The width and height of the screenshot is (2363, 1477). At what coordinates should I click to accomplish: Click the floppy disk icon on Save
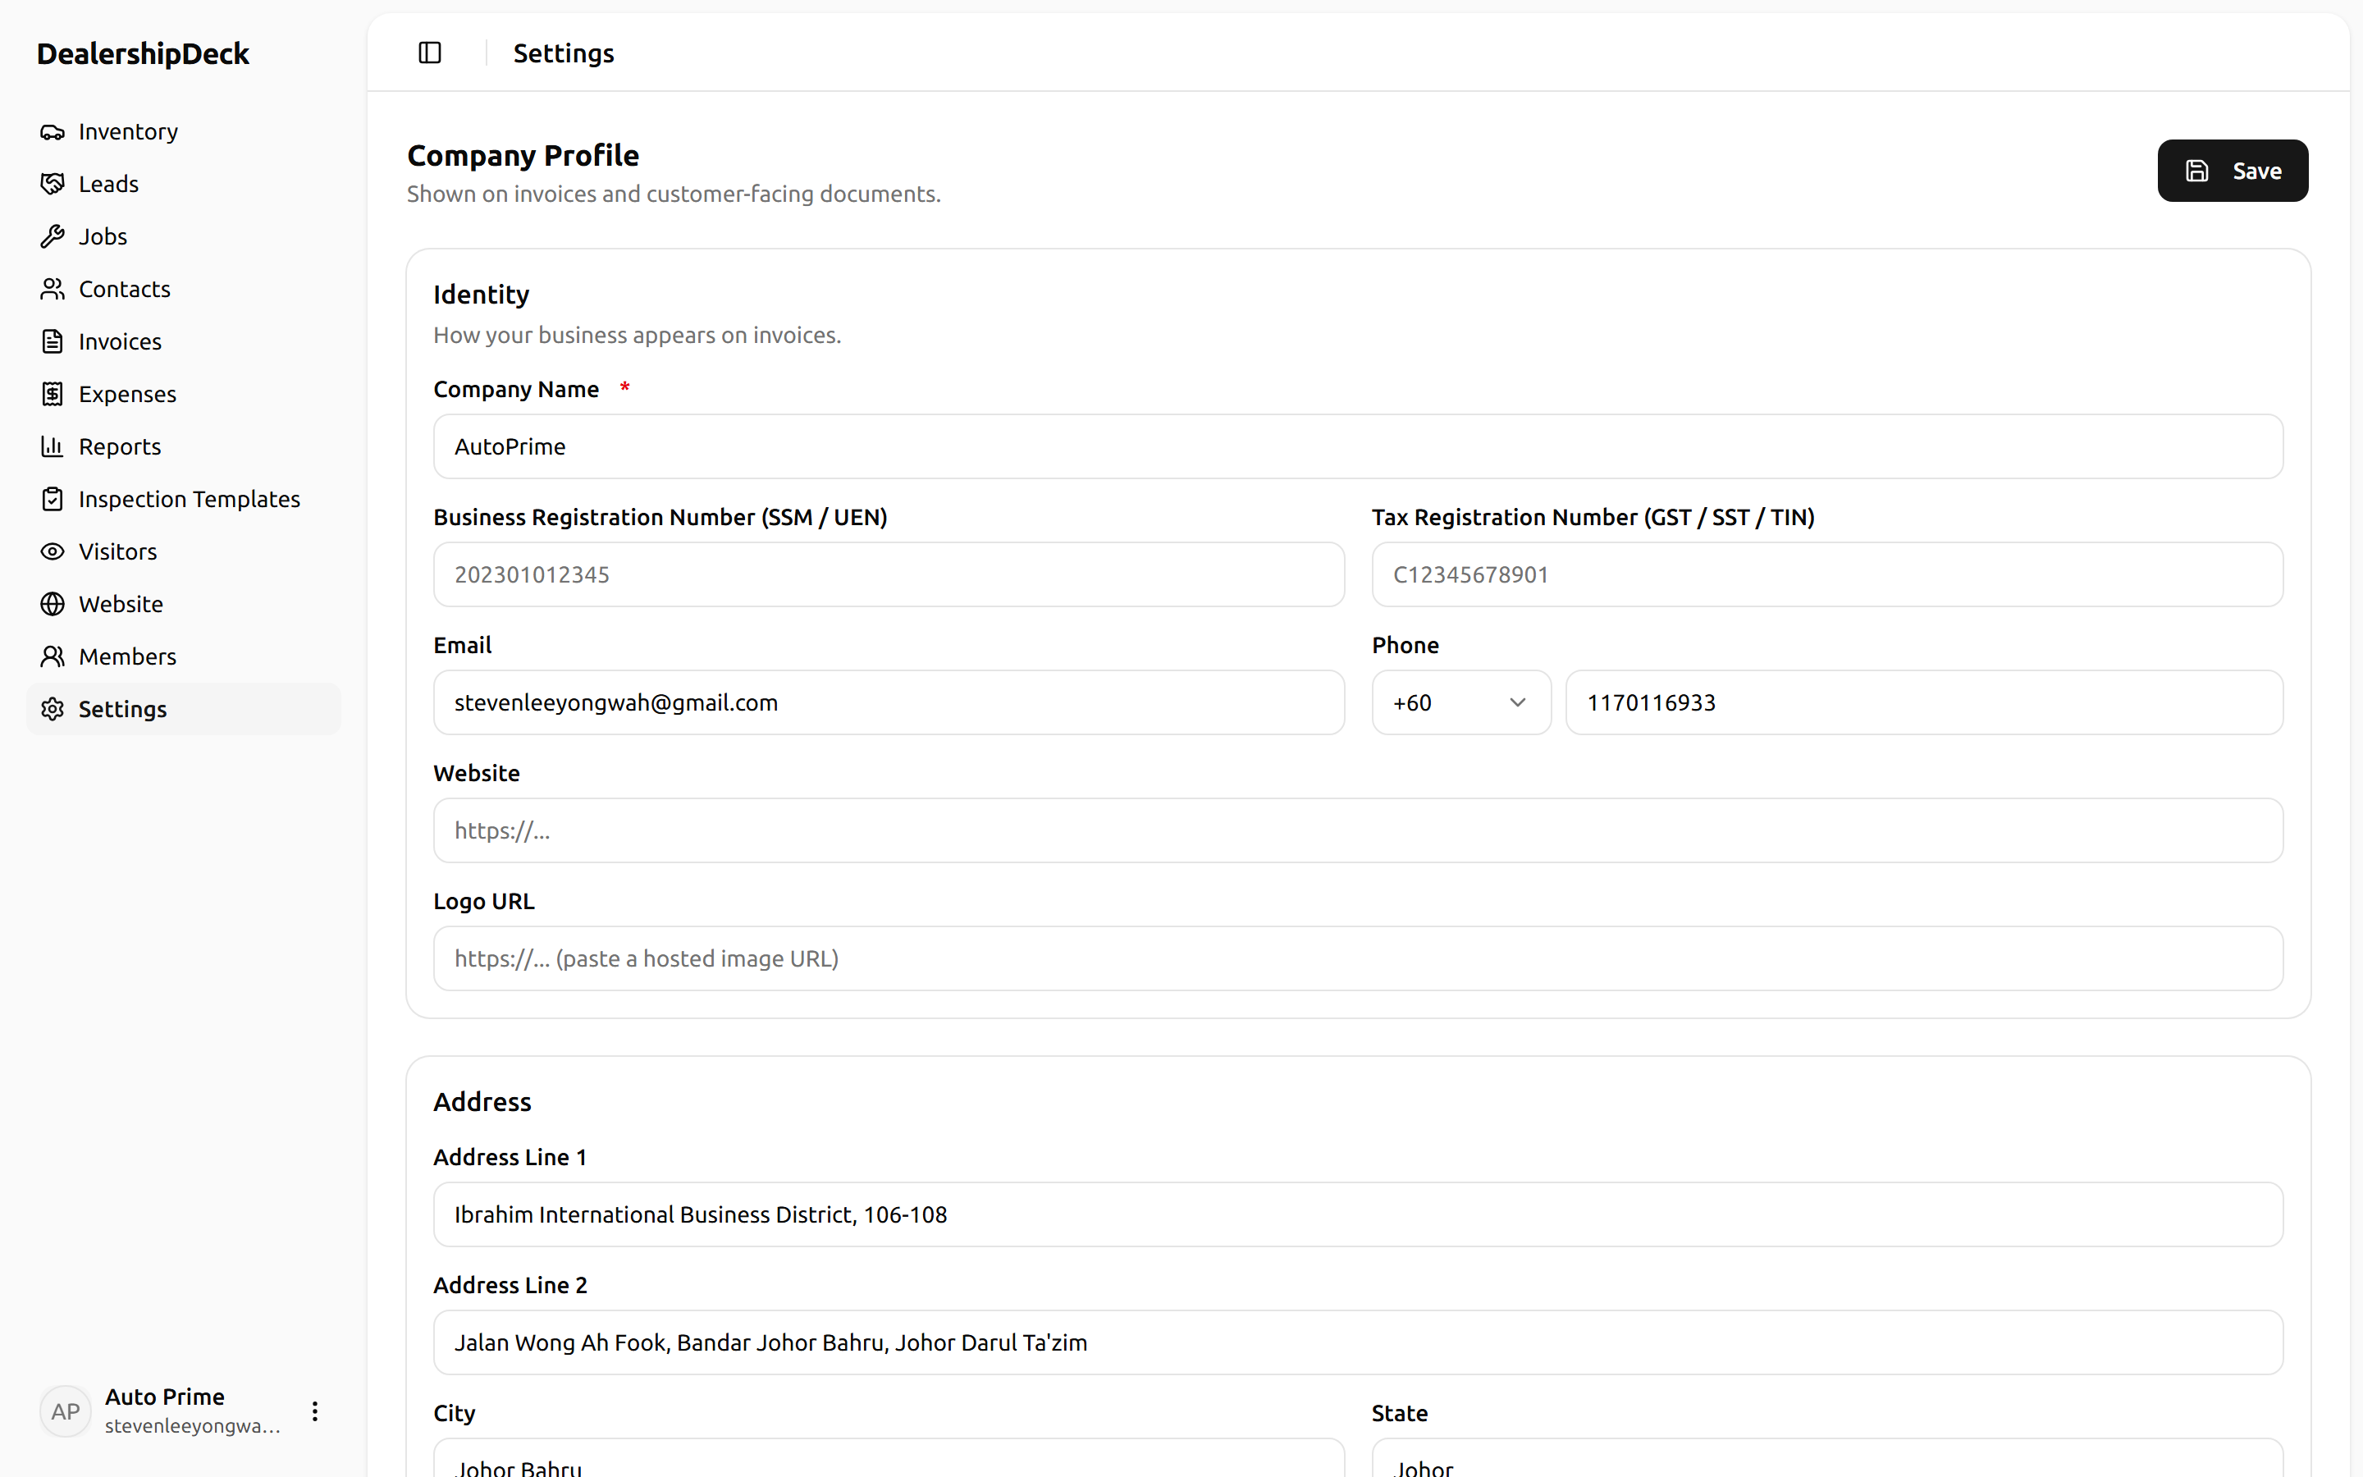[x=2197, y=171]
